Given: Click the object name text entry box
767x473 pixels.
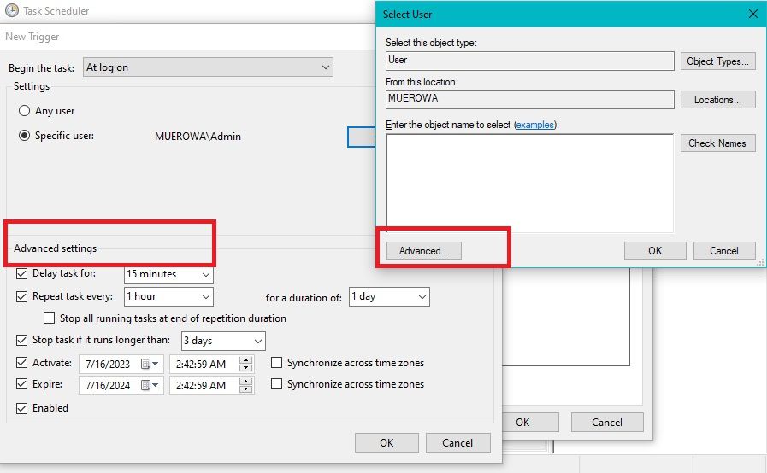Looking at the screenshot, I should point(529,183).
